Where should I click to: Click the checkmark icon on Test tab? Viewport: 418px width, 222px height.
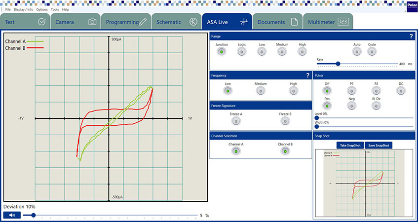(41, 22)
